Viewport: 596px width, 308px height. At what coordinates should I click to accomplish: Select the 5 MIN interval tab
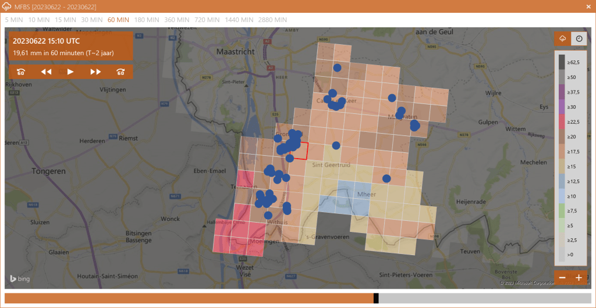coord(14,20)
